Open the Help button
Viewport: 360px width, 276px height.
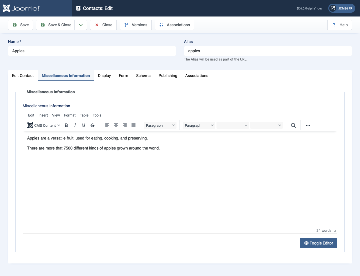(x=339, y=25)
